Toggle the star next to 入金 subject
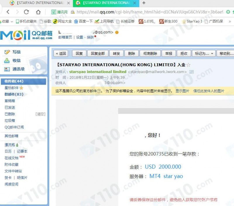 pos(188,65)
